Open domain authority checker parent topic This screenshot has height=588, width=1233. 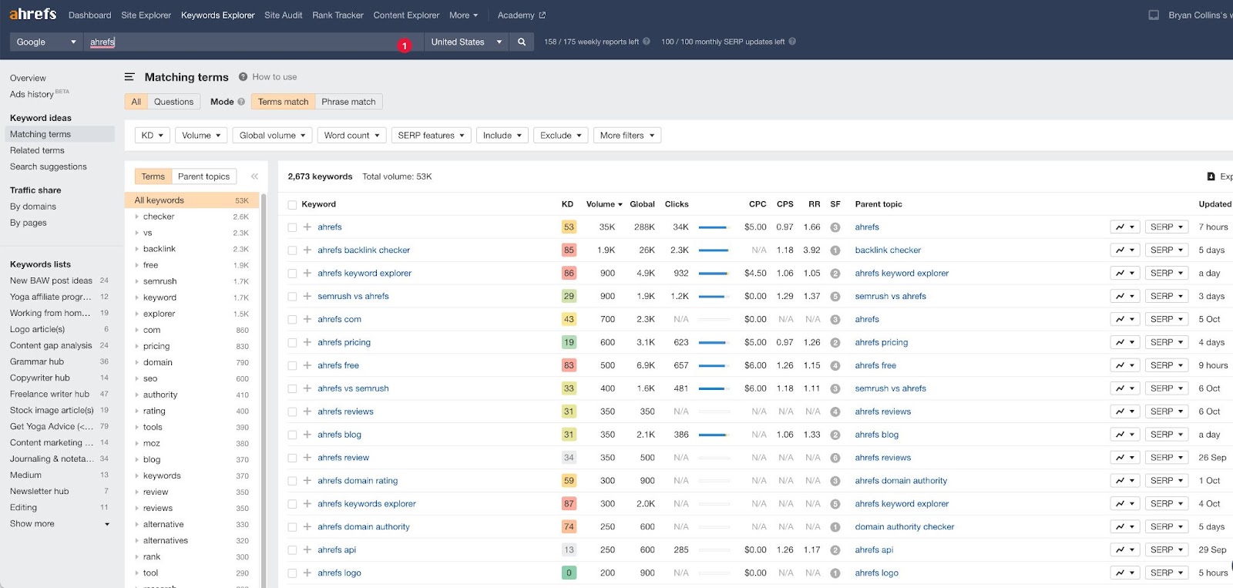(x=905, y=527)
